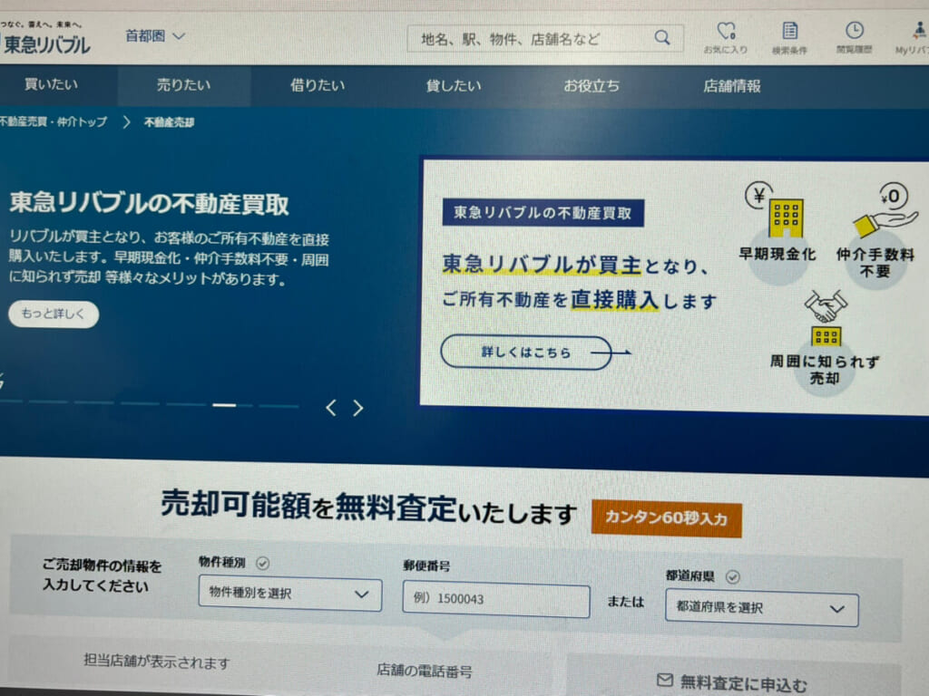
Task: Show next carousel slide arrow
Action: 357,408
